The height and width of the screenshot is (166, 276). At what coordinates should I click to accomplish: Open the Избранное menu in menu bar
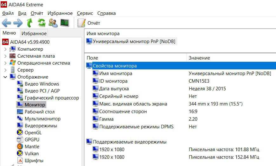[60, 13]
